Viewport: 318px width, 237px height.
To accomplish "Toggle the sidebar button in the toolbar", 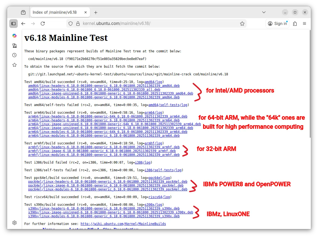I will [x=13, y=24].
